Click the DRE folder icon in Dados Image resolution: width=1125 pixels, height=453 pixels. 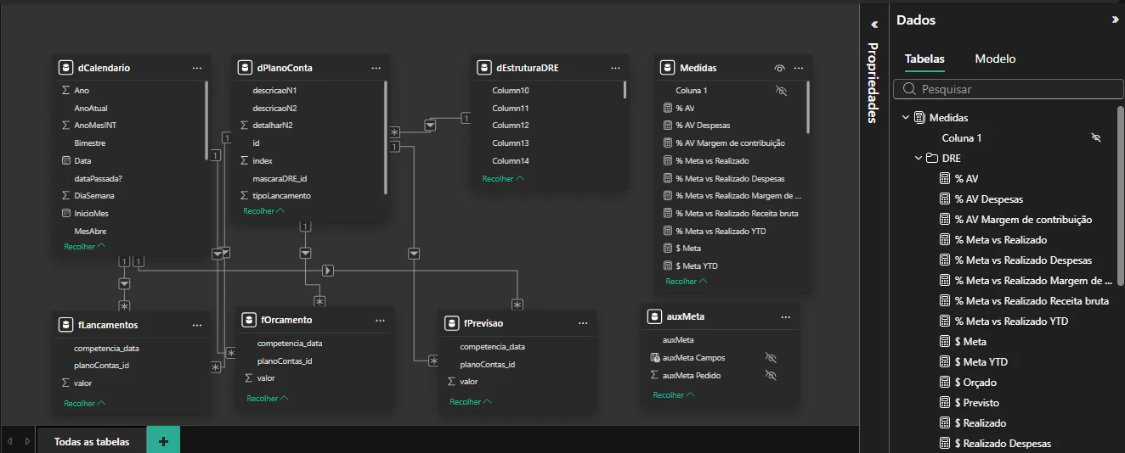(931, 158)
